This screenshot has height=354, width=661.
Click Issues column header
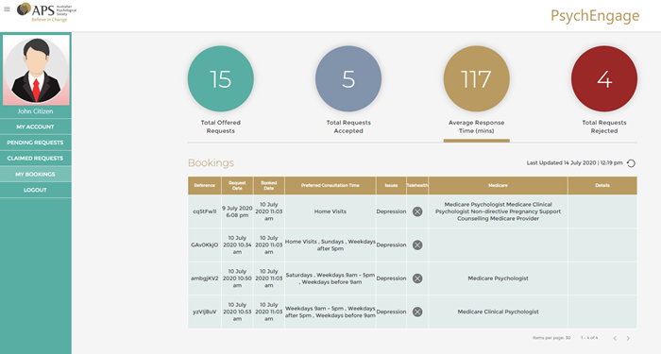coord(391,185)
